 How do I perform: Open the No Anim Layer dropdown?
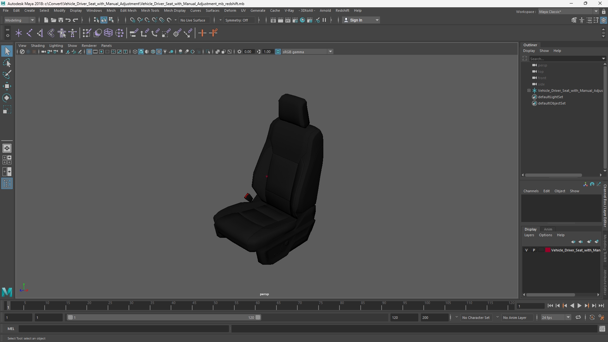517,317
